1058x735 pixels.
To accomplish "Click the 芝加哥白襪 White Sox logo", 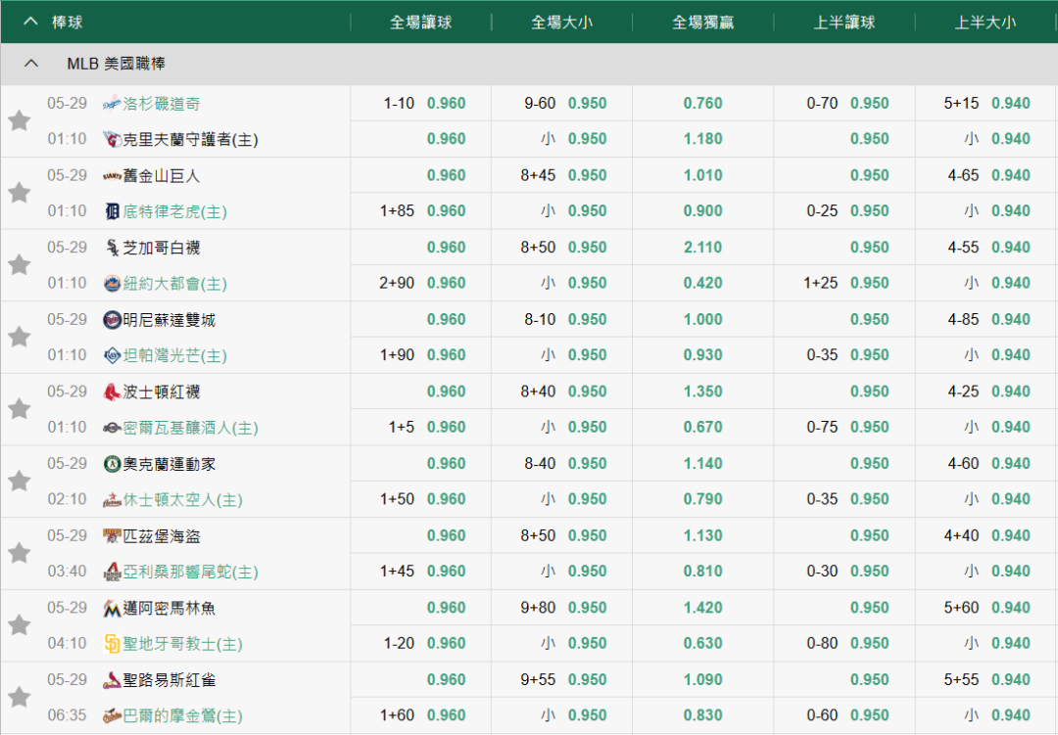I will pos(112,248).
